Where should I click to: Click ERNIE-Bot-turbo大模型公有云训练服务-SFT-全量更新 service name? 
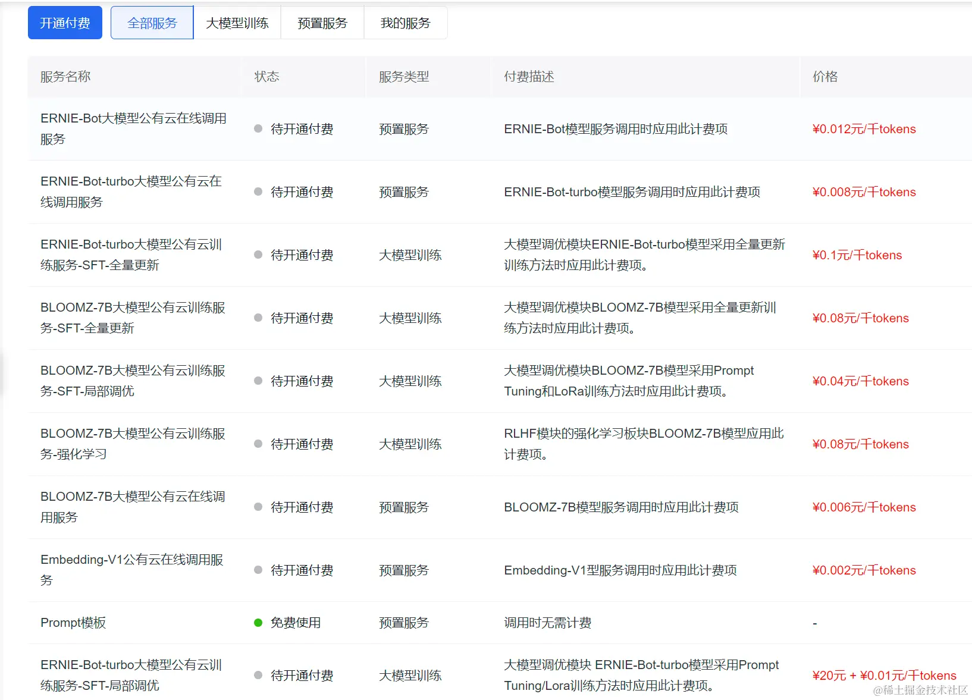point(131,255)
